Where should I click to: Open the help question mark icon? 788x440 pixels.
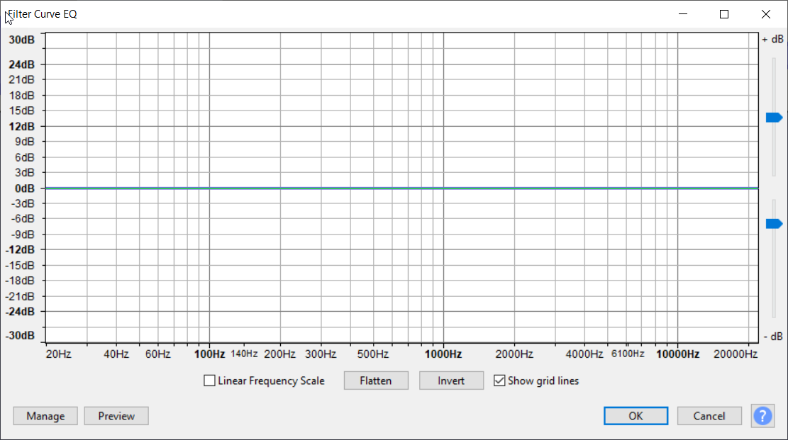(x=762, y=416)
